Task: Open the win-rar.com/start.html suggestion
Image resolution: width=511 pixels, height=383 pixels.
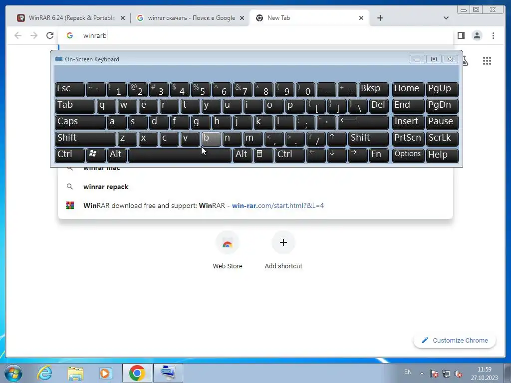Action: pos(255,205)
